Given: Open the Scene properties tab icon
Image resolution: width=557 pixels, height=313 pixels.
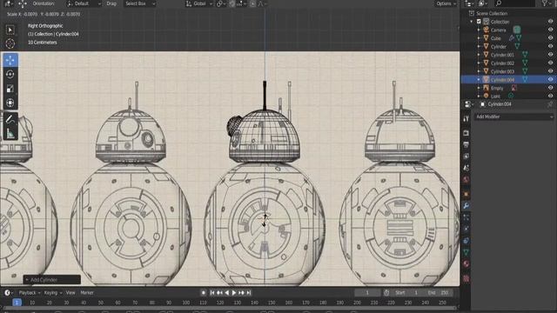Looking at the screenshot, I should [x=466, y=168].
